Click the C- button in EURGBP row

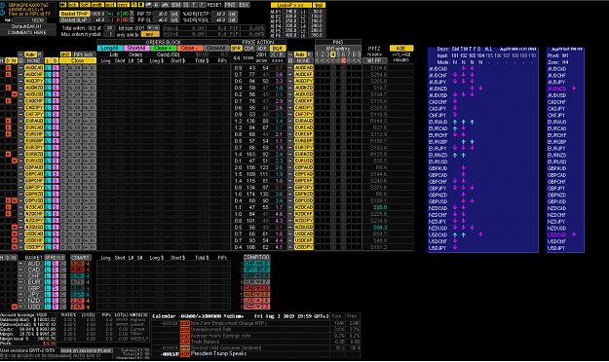(x=93, y=140)
